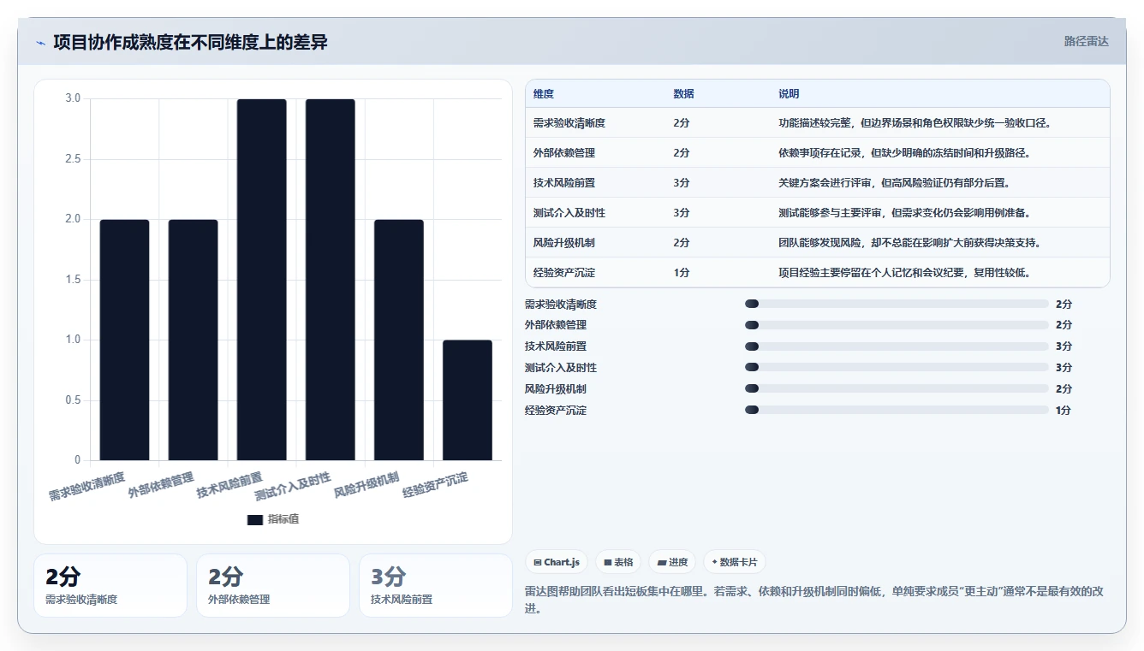Click the 维度 table column header
The height and width of the screenshot is (651, 1144).
pyautogui.click(x=544, y=94)
